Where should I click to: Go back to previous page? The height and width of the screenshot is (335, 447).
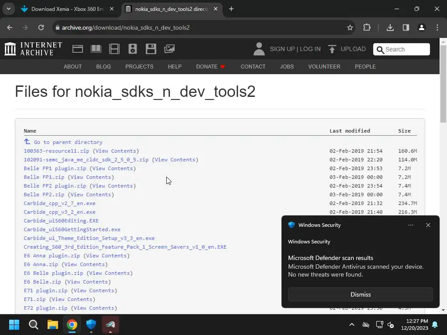[x=10, y=27]
